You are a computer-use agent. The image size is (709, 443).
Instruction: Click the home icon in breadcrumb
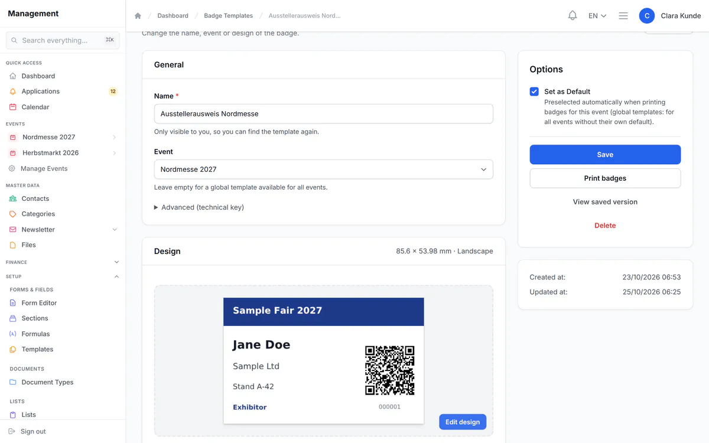click(138, 16)
